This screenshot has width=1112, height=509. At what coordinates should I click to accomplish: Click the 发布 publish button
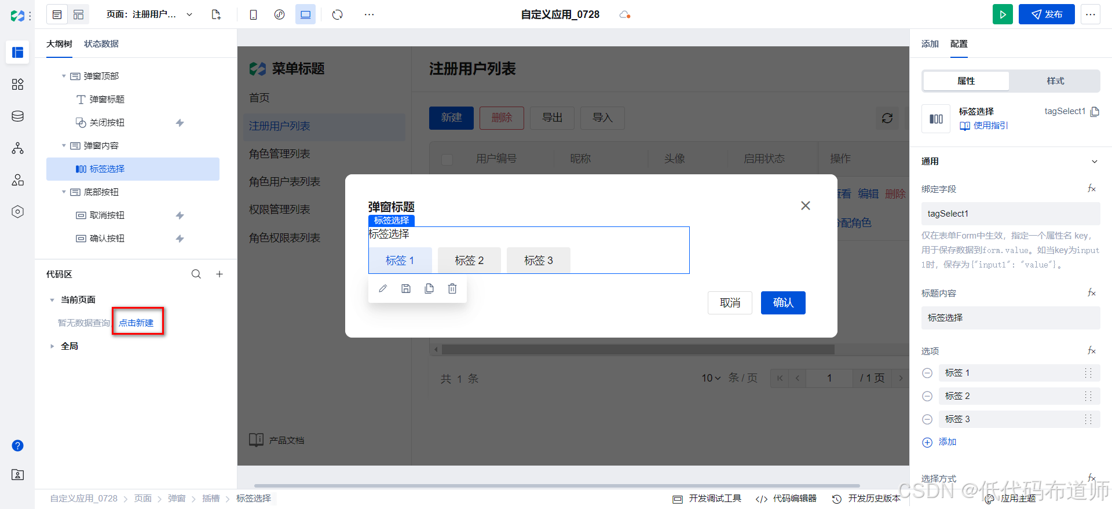1047,14
